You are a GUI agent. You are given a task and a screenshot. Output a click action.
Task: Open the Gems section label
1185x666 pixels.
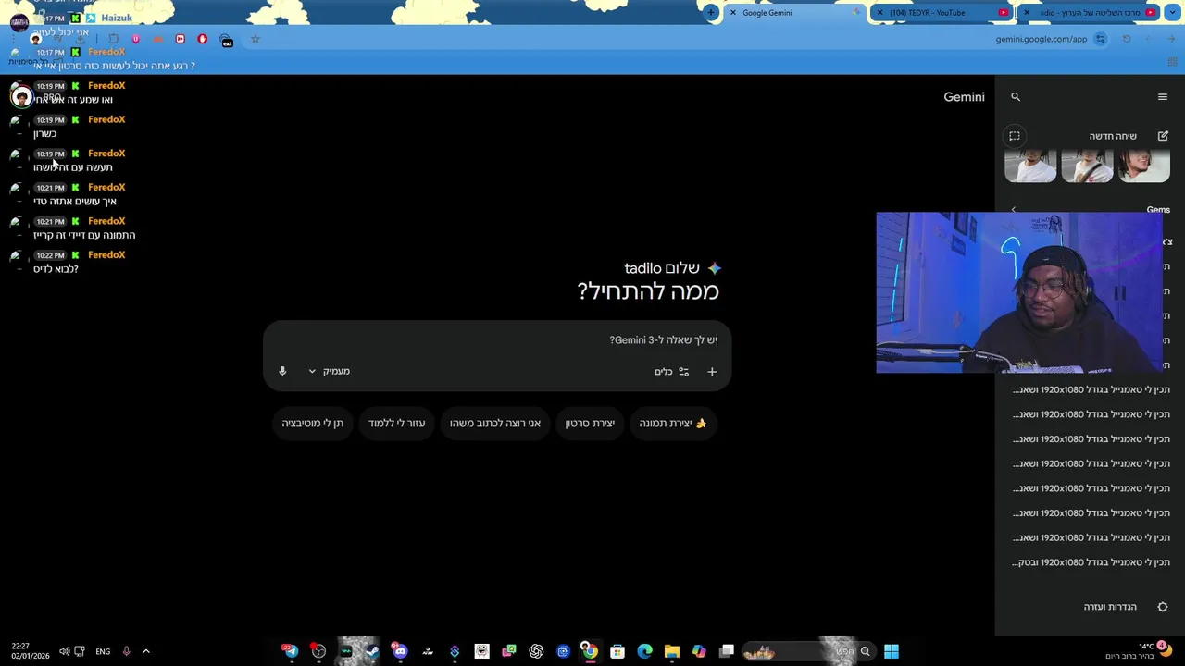tap(1158, 210)
